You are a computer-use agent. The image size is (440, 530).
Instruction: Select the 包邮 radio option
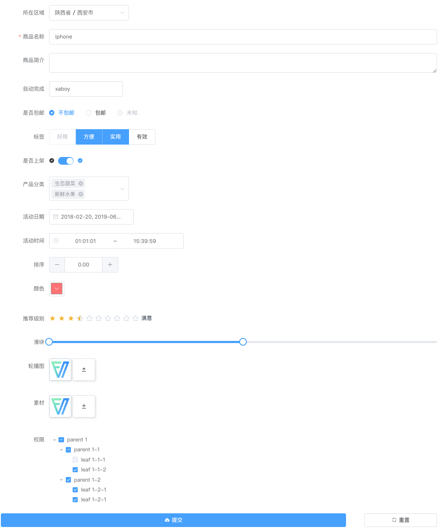click(89, 113)
